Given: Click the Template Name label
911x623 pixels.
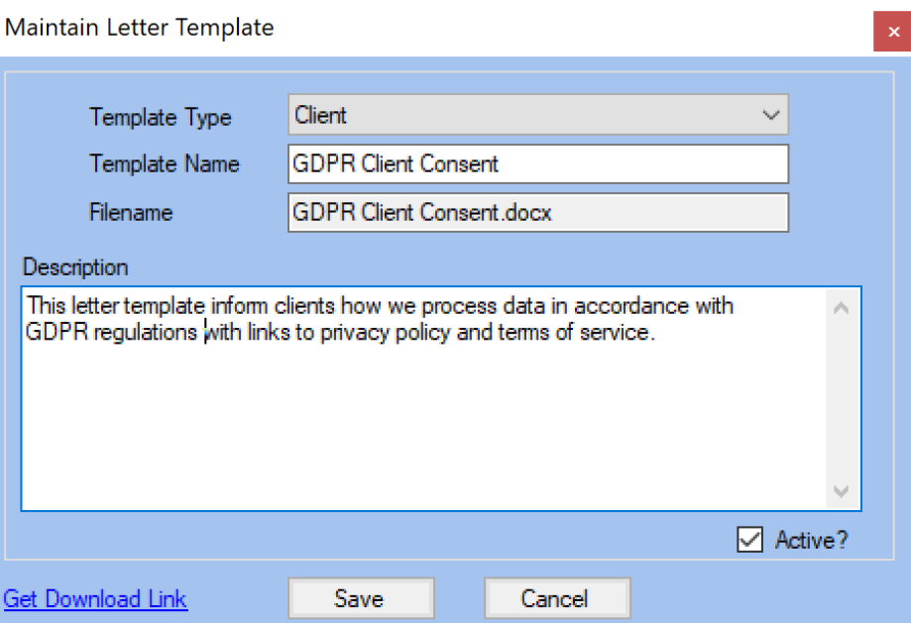Looking at the screenshot, I should [x=165, y=164].
